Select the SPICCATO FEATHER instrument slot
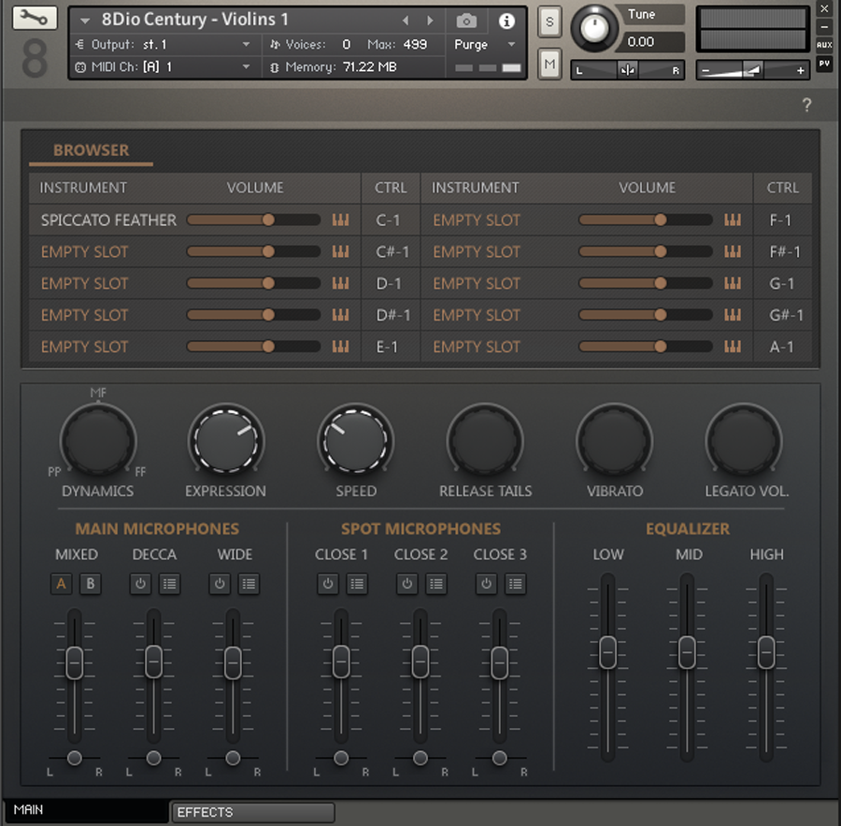The image size is (841, 826). 108,221
